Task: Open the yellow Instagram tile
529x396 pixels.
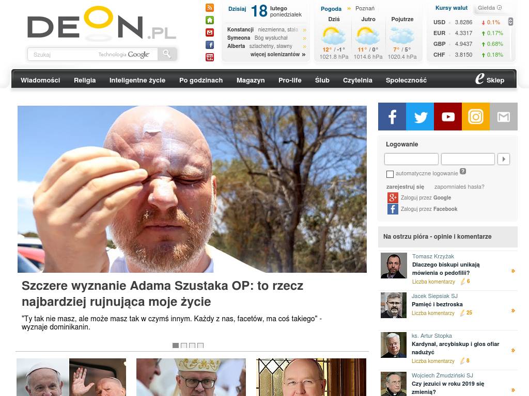Action: pos(476,117)
